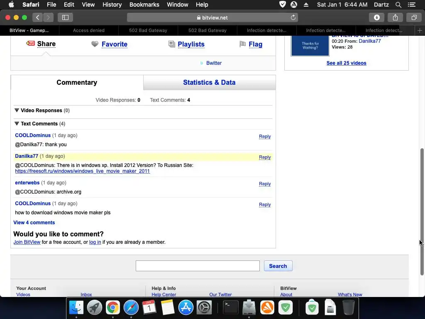425x319 pixels.
Task: Click the Bwitter bird icon
Action: [x=201, y=63]
